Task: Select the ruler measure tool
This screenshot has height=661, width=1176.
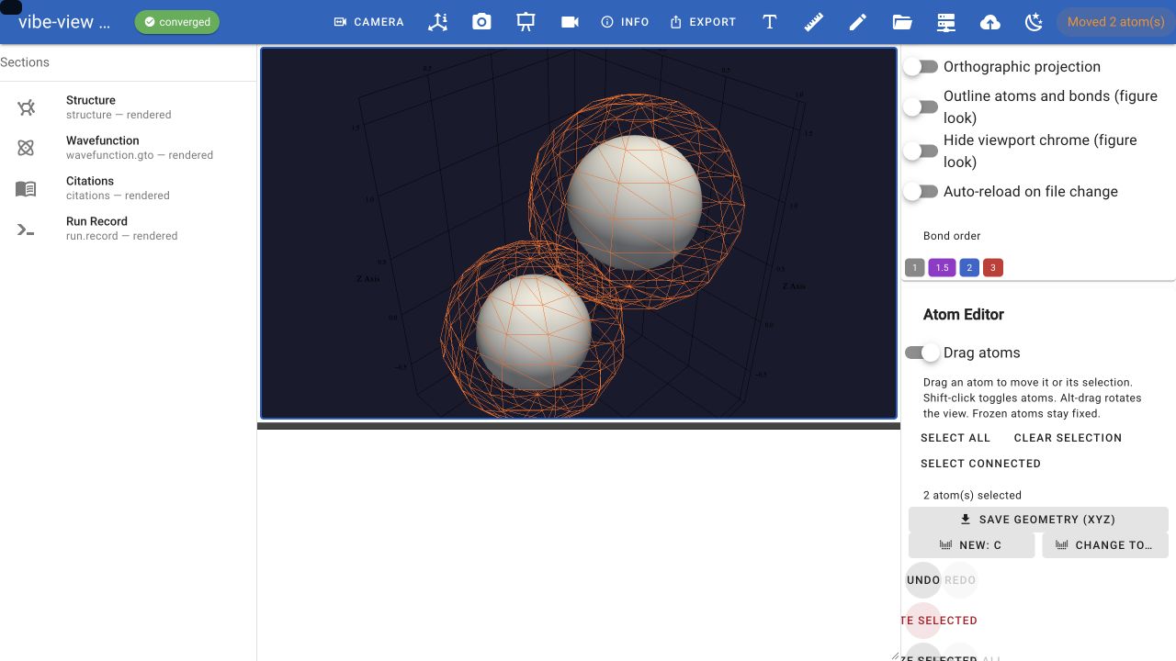Action: point(814,22)
